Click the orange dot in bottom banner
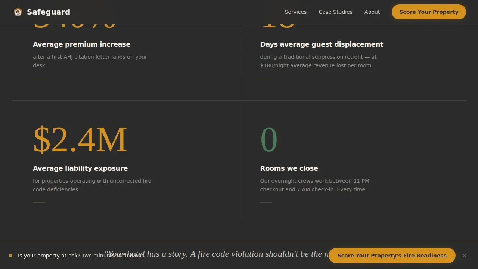 click(10, 256)
